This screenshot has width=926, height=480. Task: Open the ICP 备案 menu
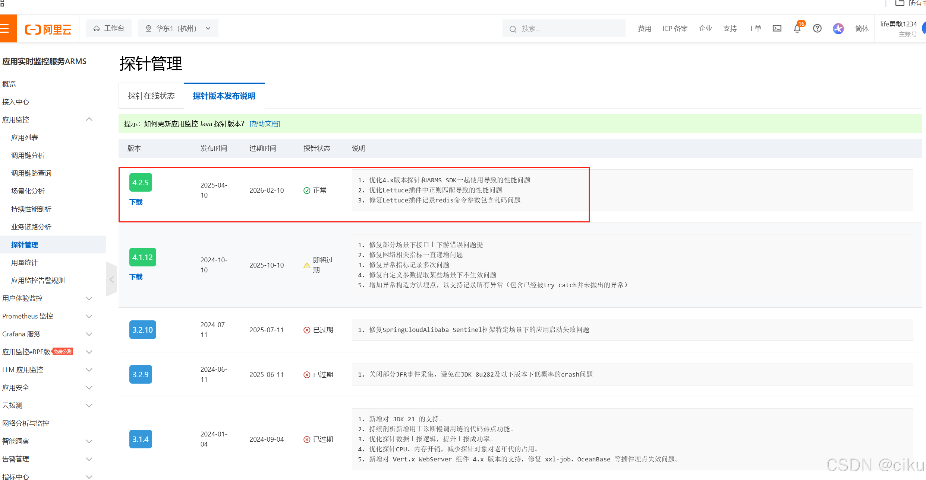click(675, 29)
